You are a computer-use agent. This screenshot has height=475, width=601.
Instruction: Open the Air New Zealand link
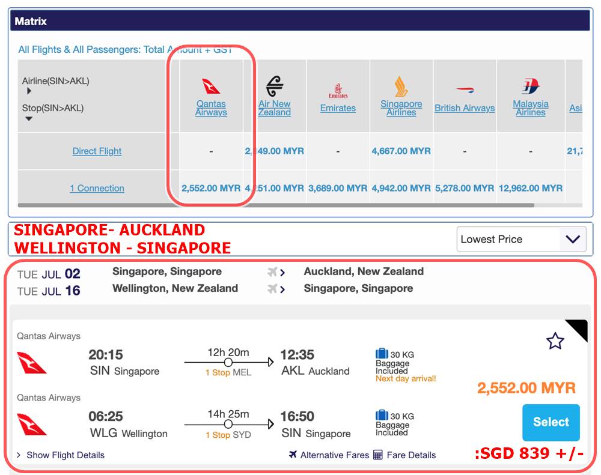pyautogui.click(x=275, y=108)
